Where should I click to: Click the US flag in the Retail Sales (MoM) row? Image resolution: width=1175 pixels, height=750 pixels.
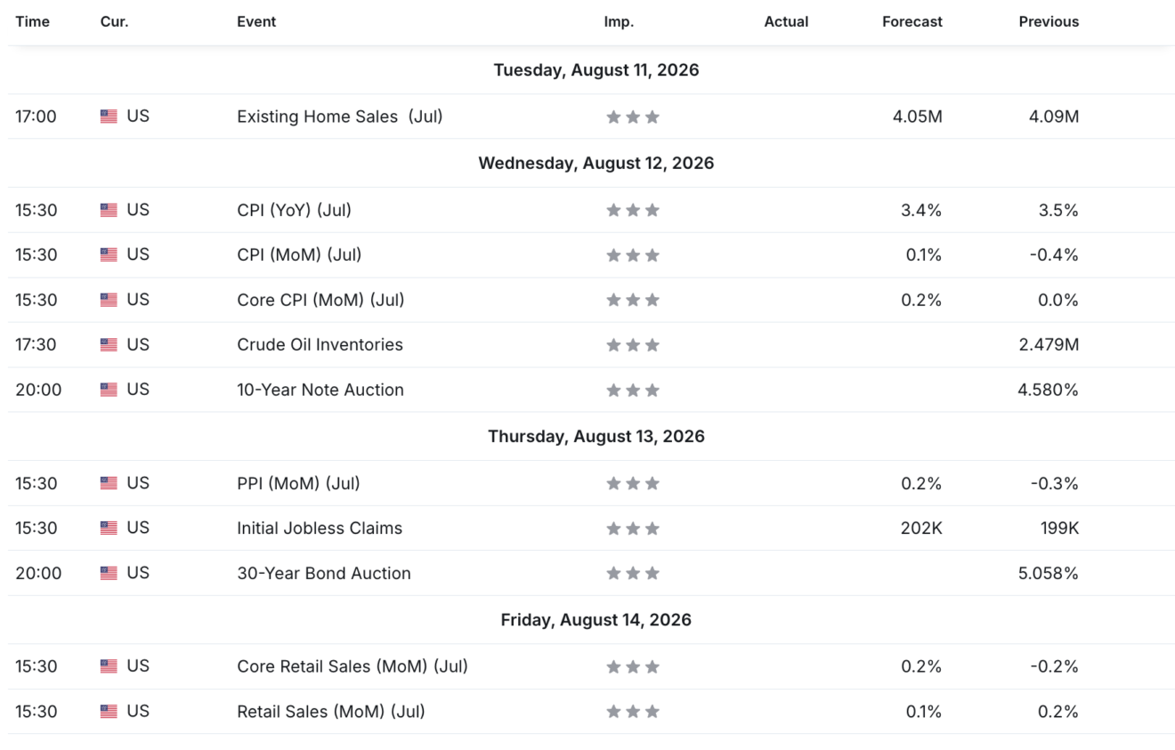tap(109, 712)
